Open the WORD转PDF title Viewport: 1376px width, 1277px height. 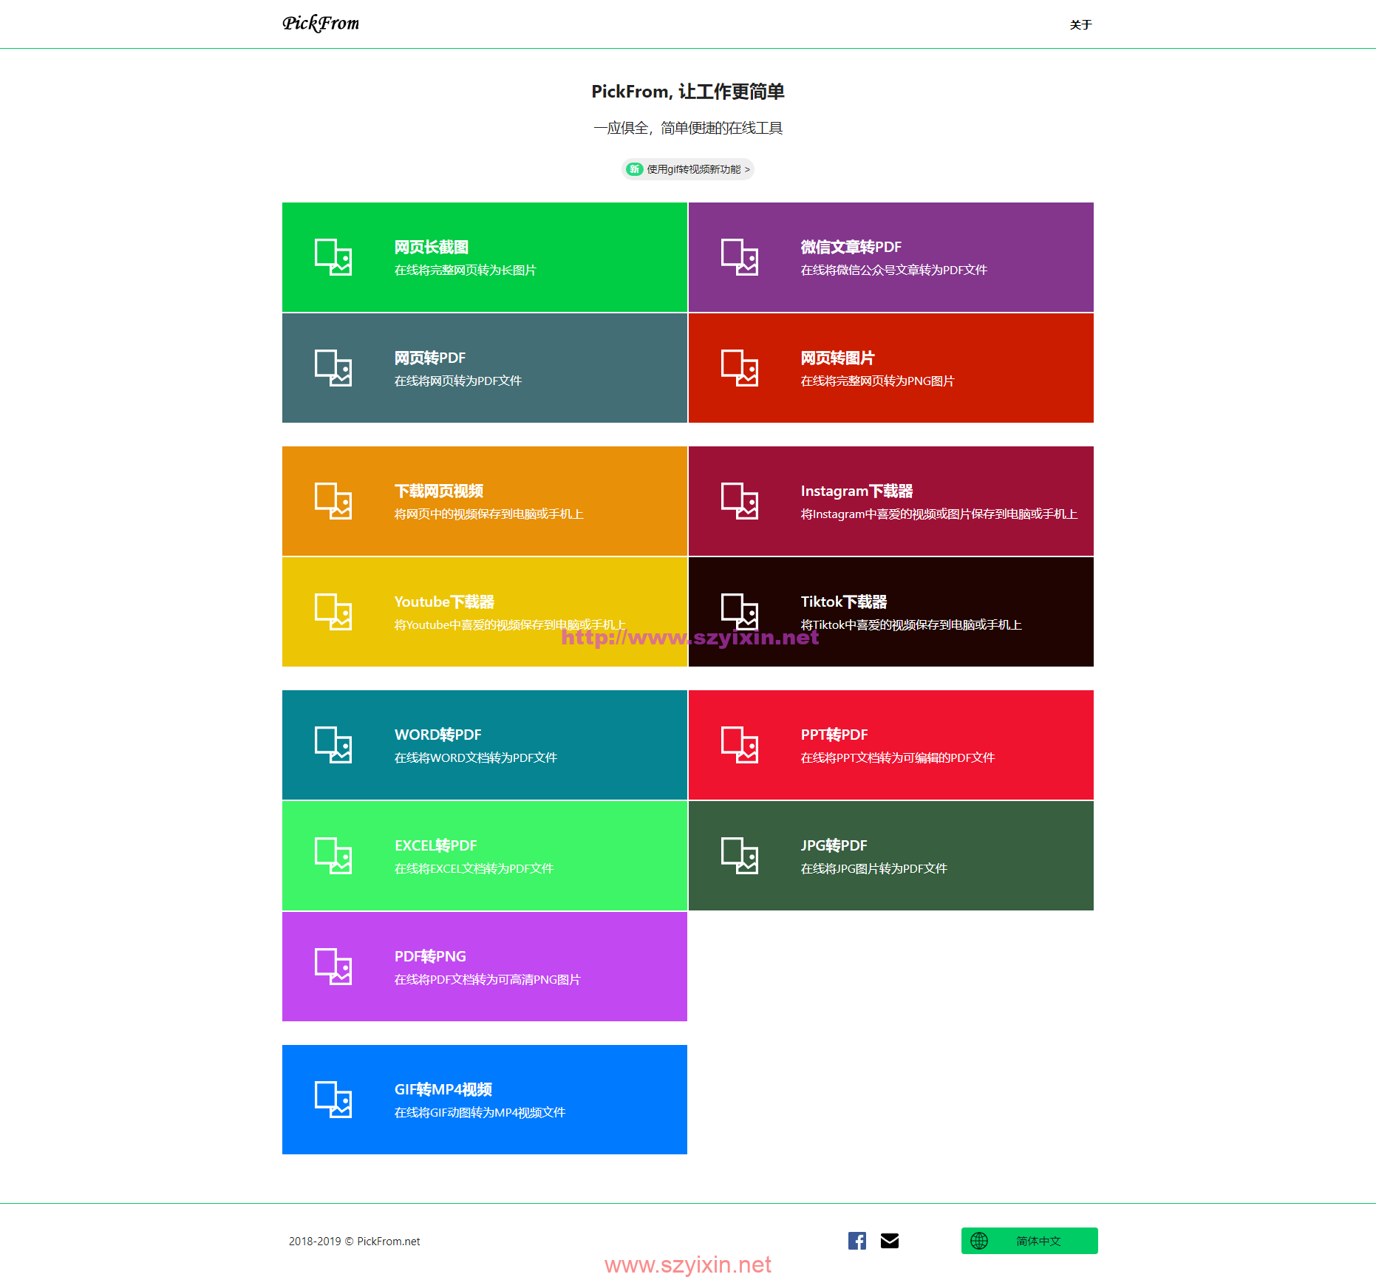[x=438, y=735]
